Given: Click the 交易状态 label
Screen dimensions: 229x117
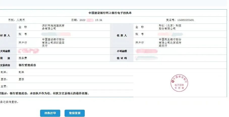Looking at the screenshot, I should click(x=5, y=65).
